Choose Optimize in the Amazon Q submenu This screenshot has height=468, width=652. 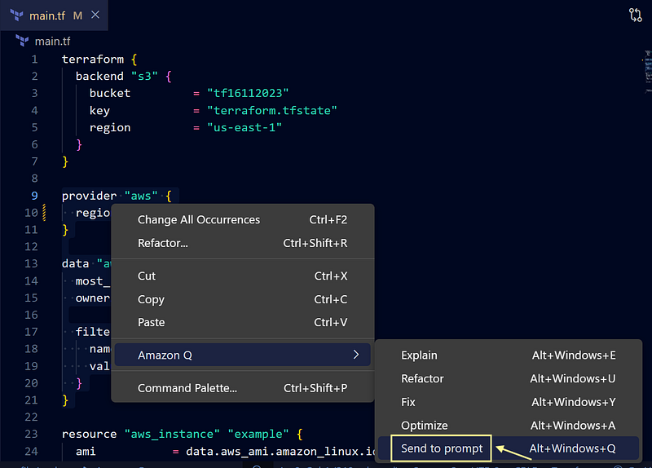508,425
